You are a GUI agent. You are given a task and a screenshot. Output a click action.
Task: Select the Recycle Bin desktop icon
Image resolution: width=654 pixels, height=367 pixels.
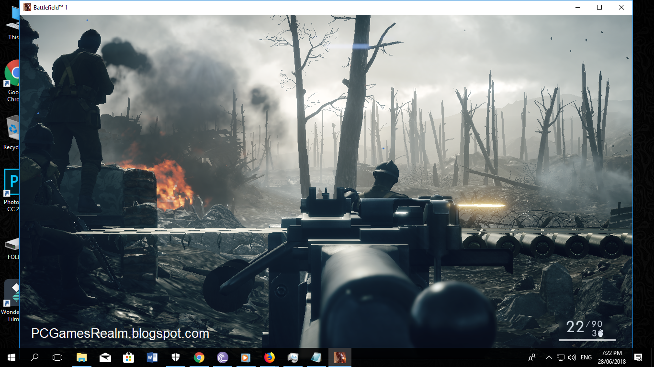pyautogui.click(x=11, y=133)
